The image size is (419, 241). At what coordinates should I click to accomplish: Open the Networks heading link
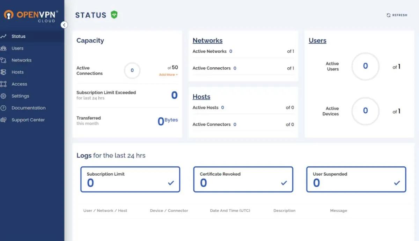[207, 40]
